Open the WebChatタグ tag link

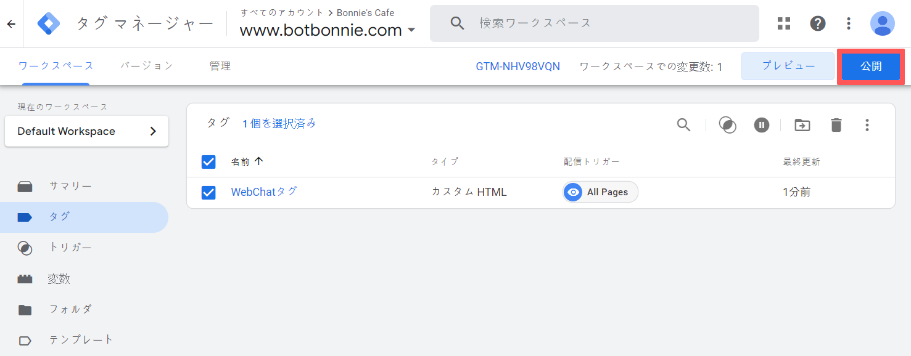tap(264, 192)
